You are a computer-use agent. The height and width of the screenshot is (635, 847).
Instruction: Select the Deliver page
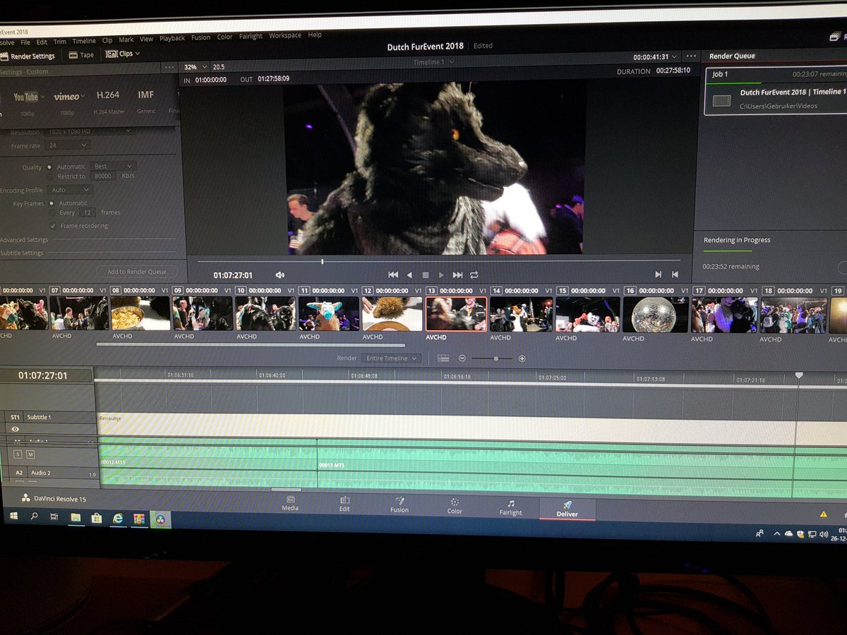(x=567, y=509)
